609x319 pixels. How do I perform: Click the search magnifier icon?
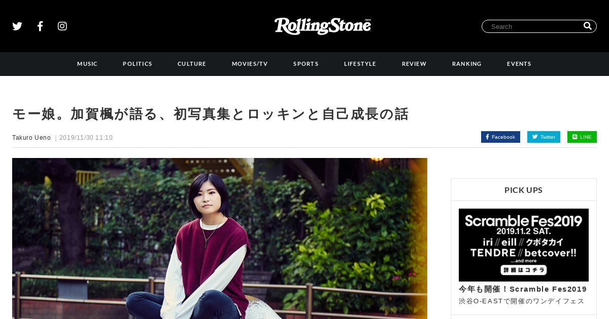pos(588,26)
